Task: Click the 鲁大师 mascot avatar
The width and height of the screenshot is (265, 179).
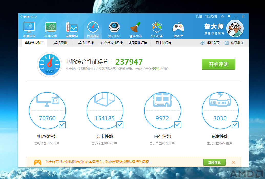Action: (235, 28)
